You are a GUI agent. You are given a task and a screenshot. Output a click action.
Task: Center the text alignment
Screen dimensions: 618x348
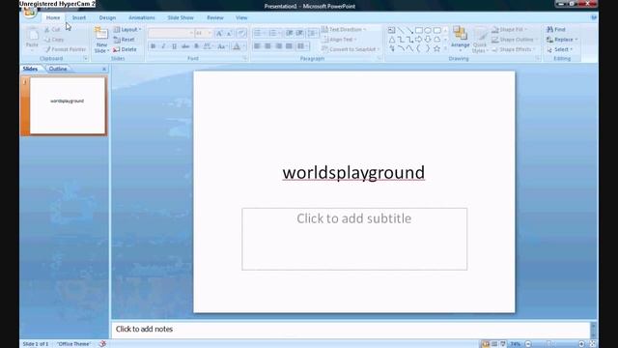click(x=268, y=46)
